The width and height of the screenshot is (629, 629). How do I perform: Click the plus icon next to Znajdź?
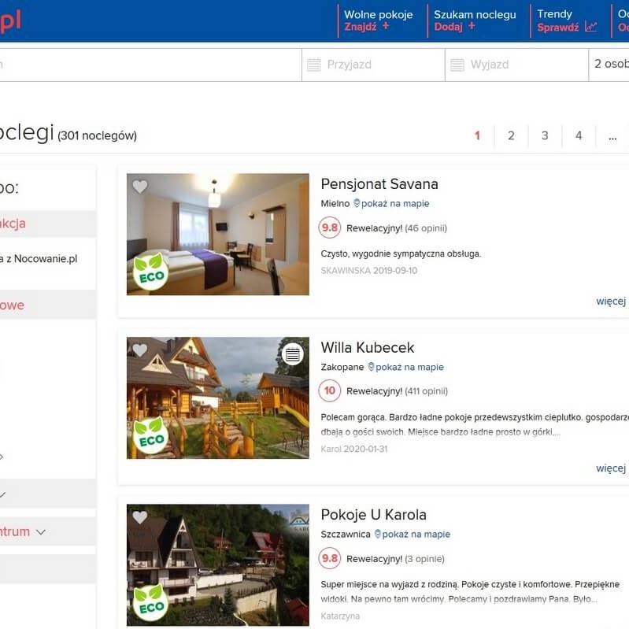[386, 26]
